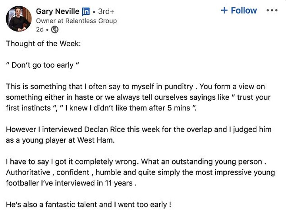The height and width of the screenshot is (213, 286).
Task: Open the three-dot post options menu
Action: coord(272,10)
